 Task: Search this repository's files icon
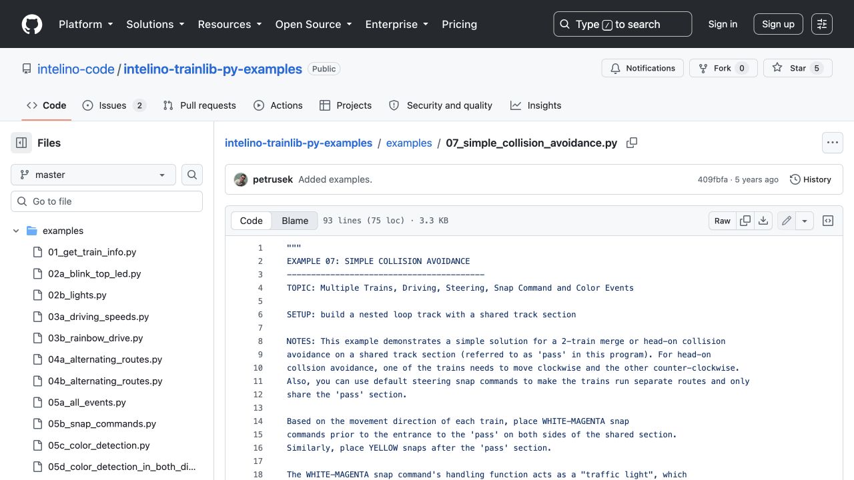point(192,175)
